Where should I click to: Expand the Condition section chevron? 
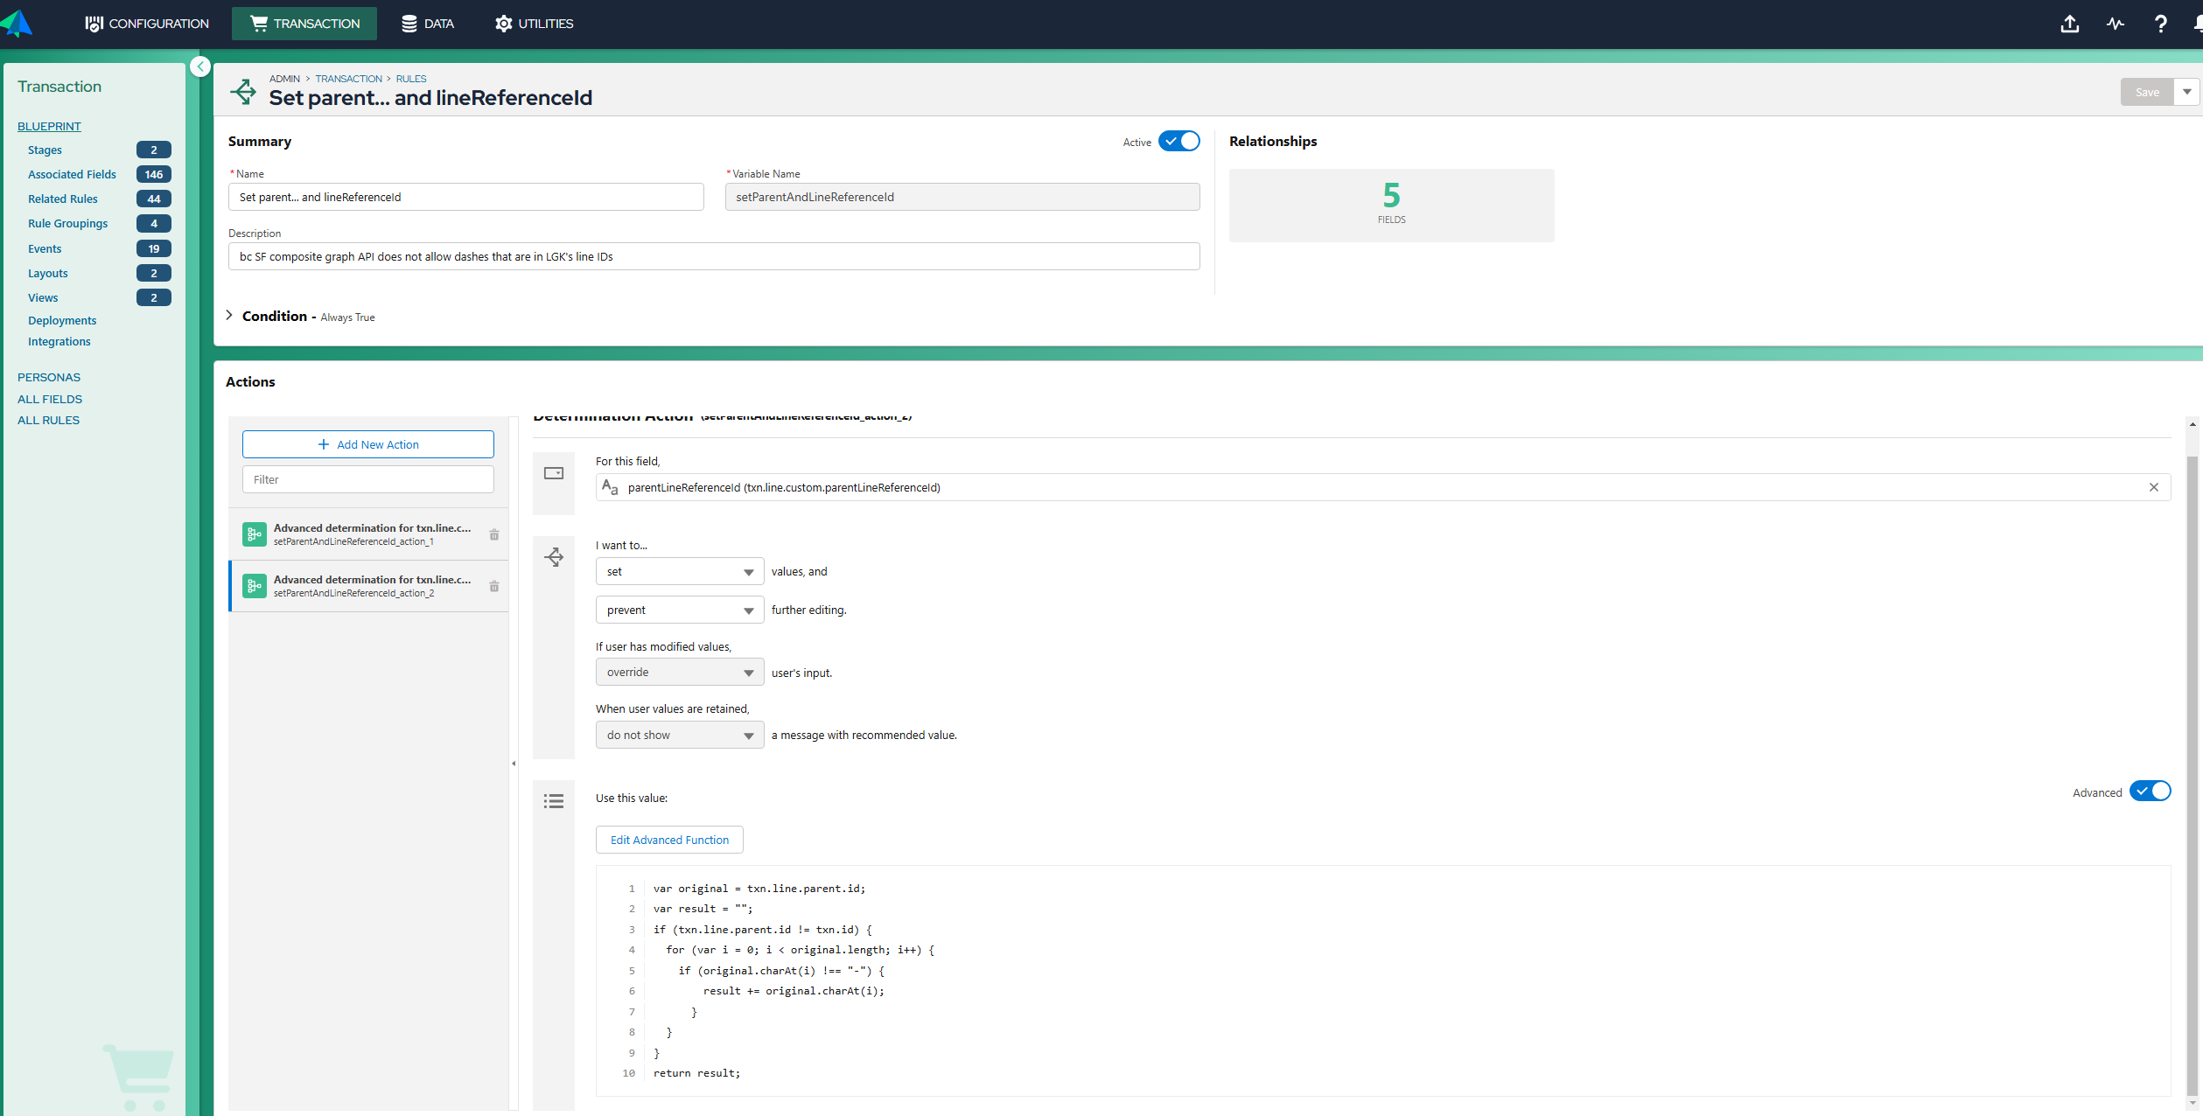229,316
